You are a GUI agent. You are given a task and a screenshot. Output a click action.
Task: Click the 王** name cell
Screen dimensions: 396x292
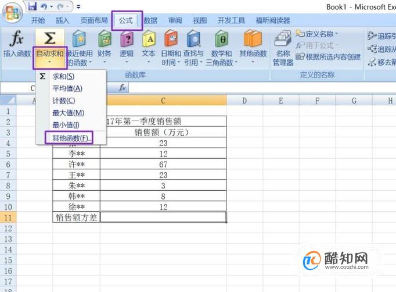tap(76, 175)
